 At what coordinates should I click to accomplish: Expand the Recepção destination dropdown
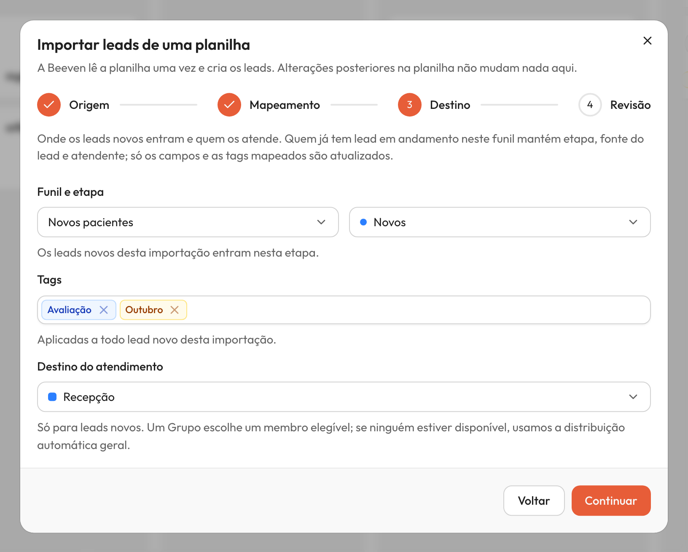[344, 397]
